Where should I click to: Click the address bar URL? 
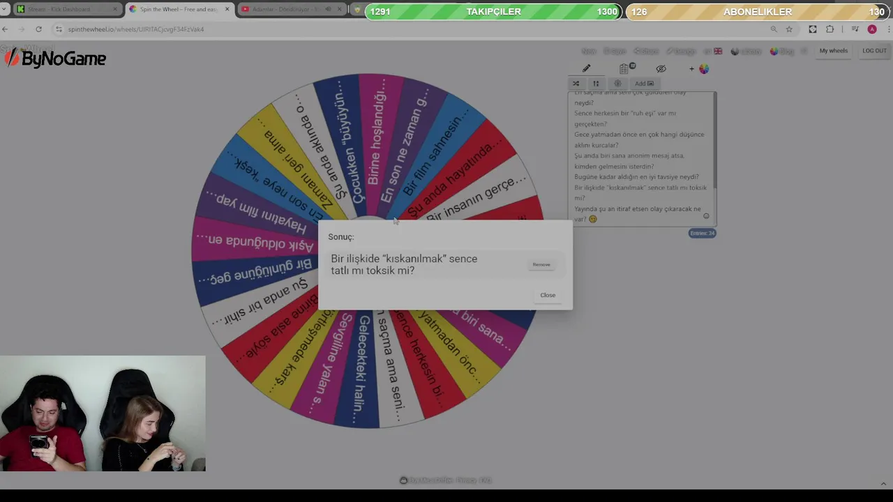(x=136, y=29)
